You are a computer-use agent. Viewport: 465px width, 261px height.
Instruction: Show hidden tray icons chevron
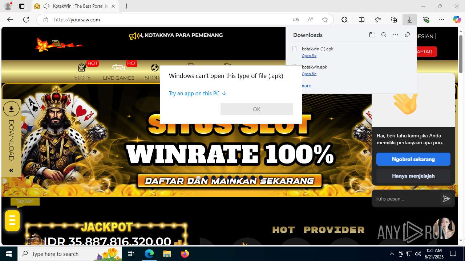(392, 254)
